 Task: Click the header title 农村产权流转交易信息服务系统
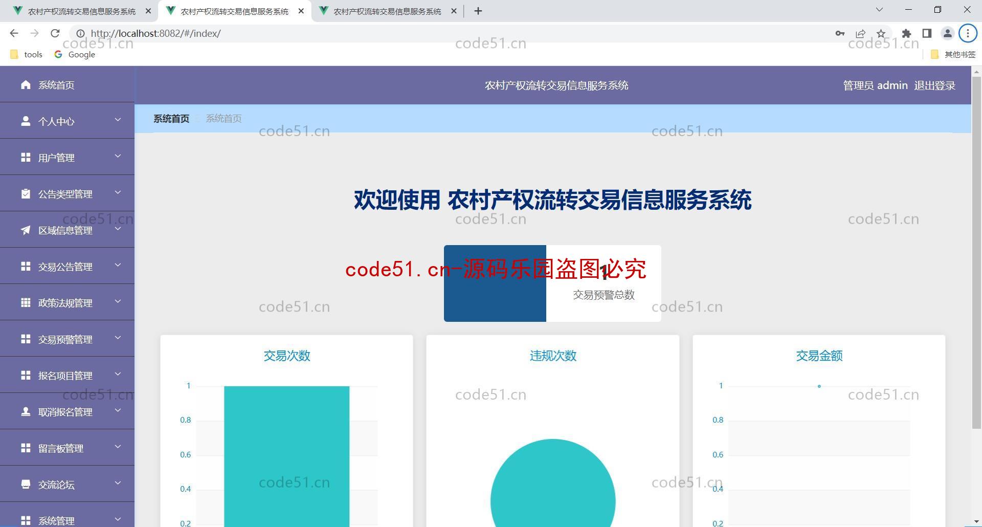click(x=556, y=85)
